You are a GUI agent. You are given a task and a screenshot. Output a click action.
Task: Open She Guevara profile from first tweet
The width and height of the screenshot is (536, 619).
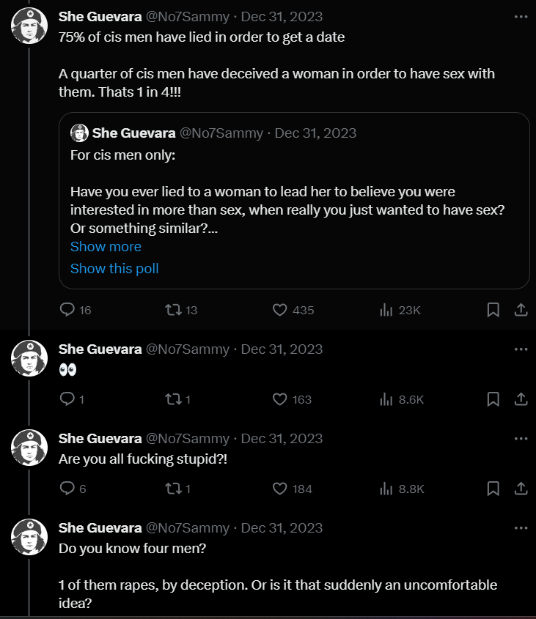coord(100,16)
